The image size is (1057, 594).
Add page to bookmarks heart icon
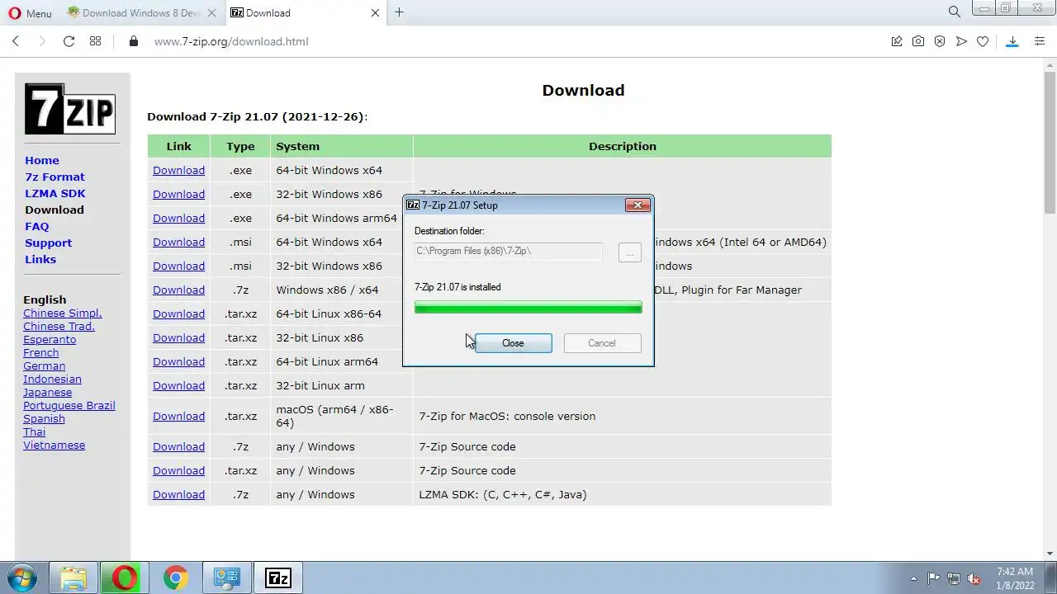983,41
